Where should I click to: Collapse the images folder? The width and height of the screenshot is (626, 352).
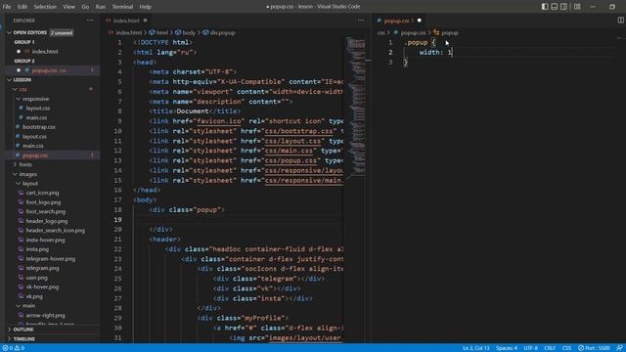15,174
